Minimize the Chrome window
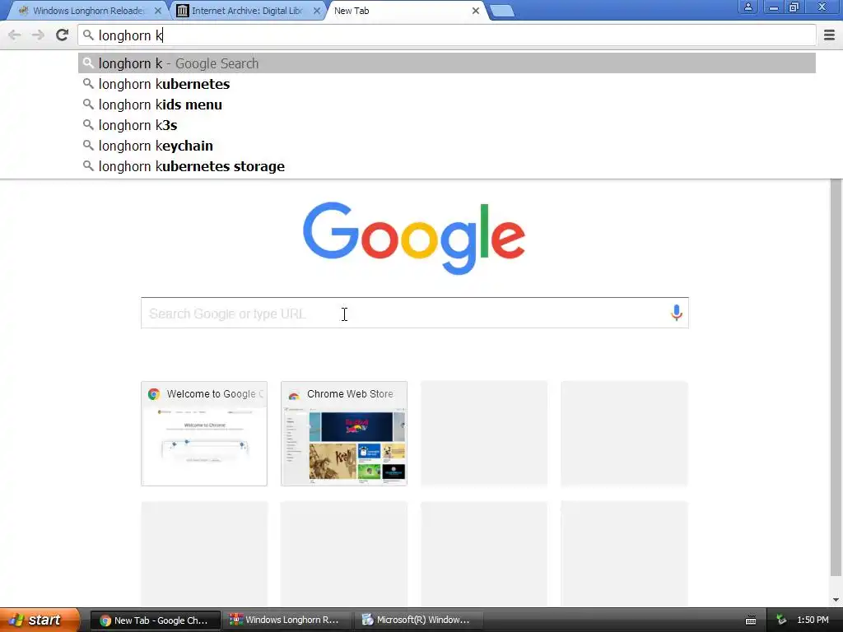Image resolution: width=843 pixels, height=632 pixels. click(x=773, y=7)
